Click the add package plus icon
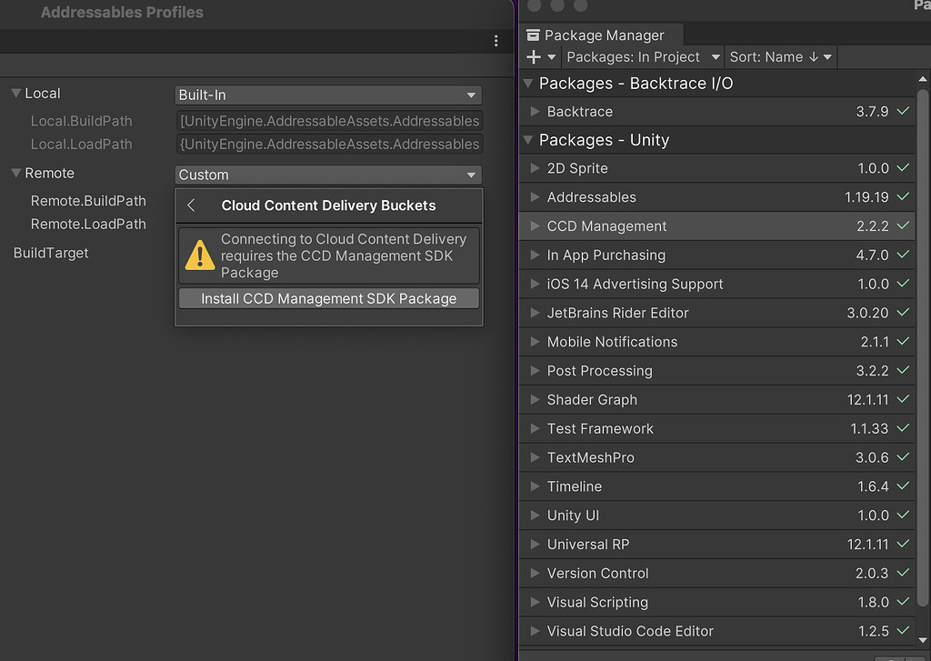Viewport: 931px width, 661px height. point(533,56)
